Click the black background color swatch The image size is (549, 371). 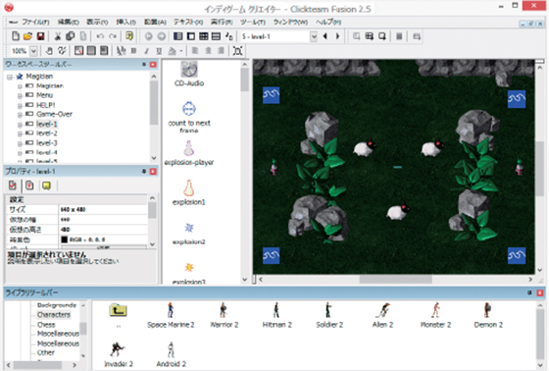point(64,239)
